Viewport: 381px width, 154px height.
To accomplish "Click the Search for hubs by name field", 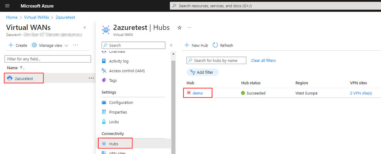I will [x=216, y=60].
